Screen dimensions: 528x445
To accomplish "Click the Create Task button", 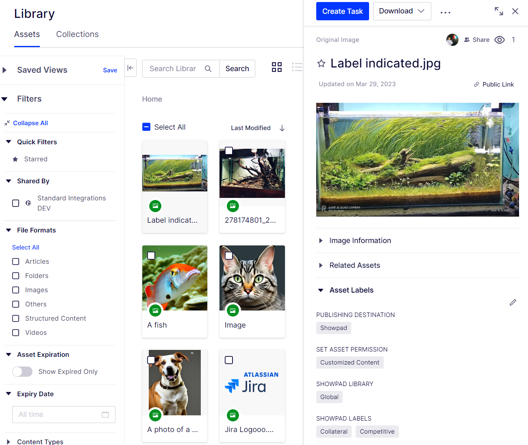I will (342, 11).
